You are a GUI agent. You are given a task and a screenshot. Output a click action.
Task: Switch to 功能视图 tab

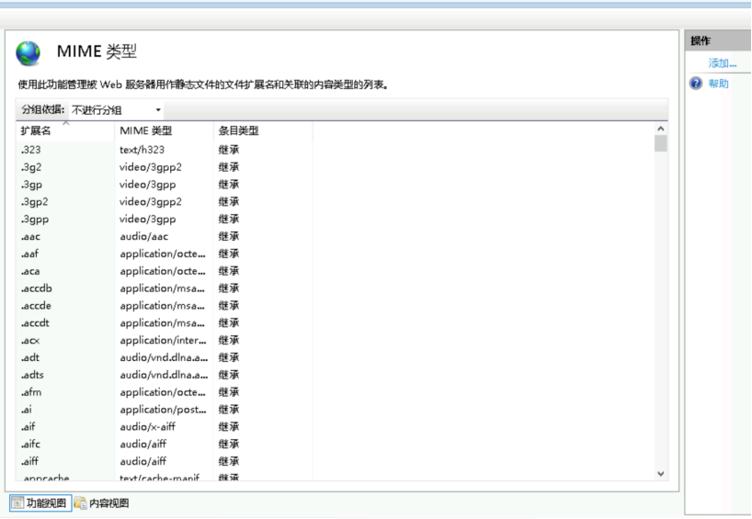pyautogui.click(x=40, y=502)
